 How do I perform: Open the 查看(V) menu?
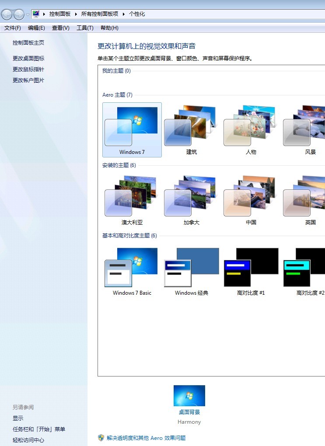coord(60,28)
